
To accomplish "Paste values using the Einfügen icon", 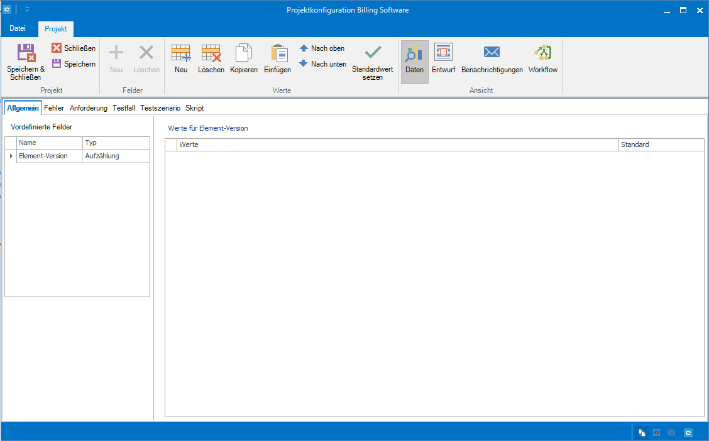I will click(277, 60).
